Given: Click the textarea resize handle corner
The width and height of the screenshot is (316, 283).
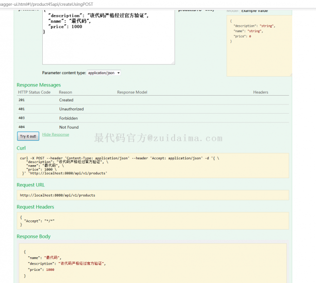Looking at the screenshot, I should click(172, 62).
